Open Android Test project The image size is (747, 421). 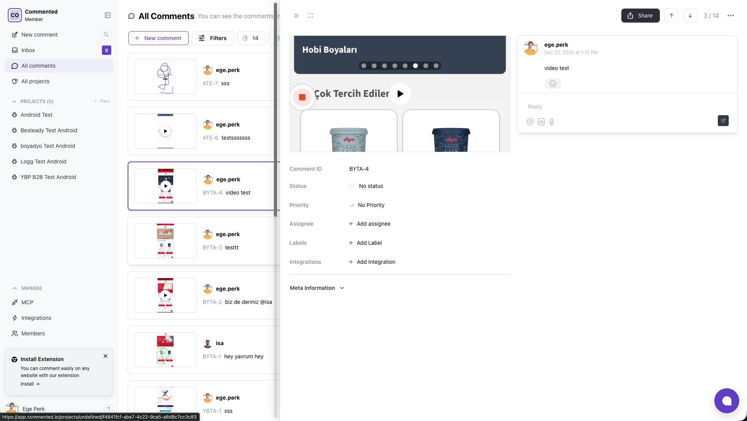59,115
